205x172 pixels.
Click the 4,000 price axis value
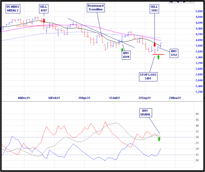coord(199,40)
